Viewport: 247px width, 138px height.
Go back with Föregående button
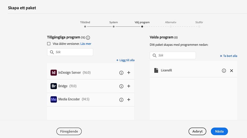(x=69, y=131)
